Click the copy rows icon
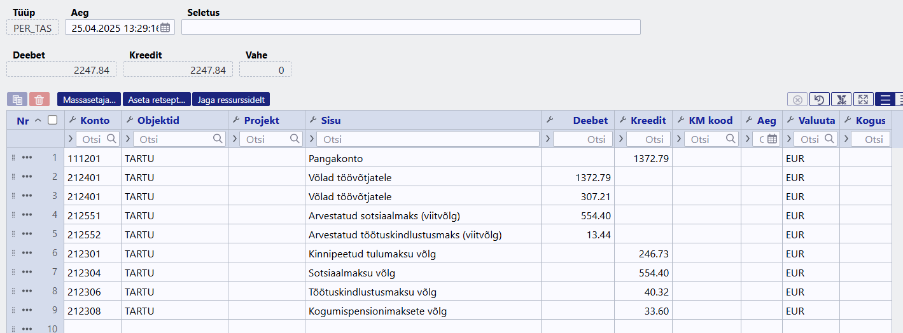The image size is (903, 333). [17, 100]
